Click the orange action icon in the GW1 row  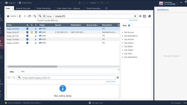pyautogui.click(x=32, y=32)
